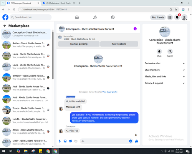Open the Concepsion conversation in the list
Viewport: 192px width, 154px height.
coord(26,34)
